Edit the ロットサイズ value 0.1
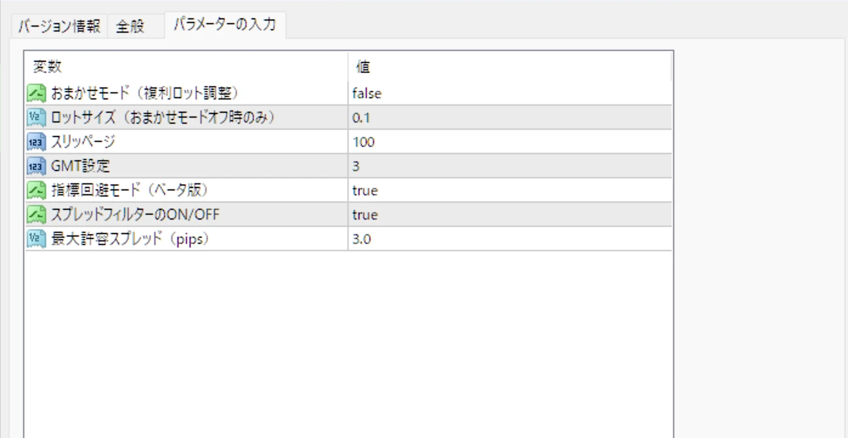The image size is (848, 438). 360,118
